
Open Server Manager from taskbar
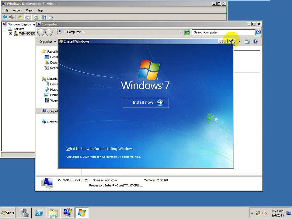click(x=25, y=213)
